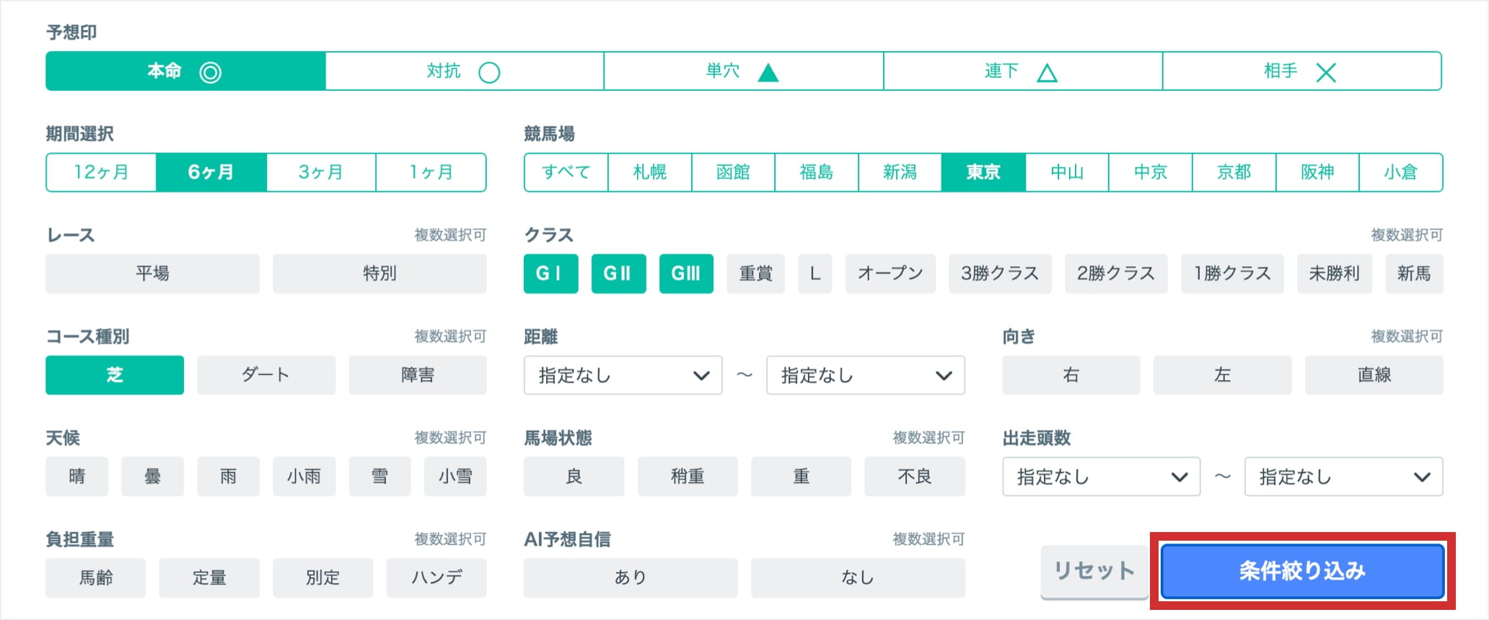
Task: Toggle the 芝 turf course type
Action: click(x=115, y=375)
